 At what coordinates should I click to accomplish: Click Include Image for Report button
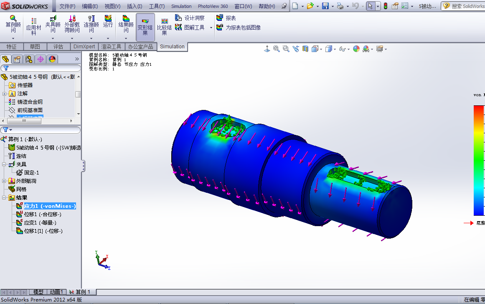click(x=239, y=27)
